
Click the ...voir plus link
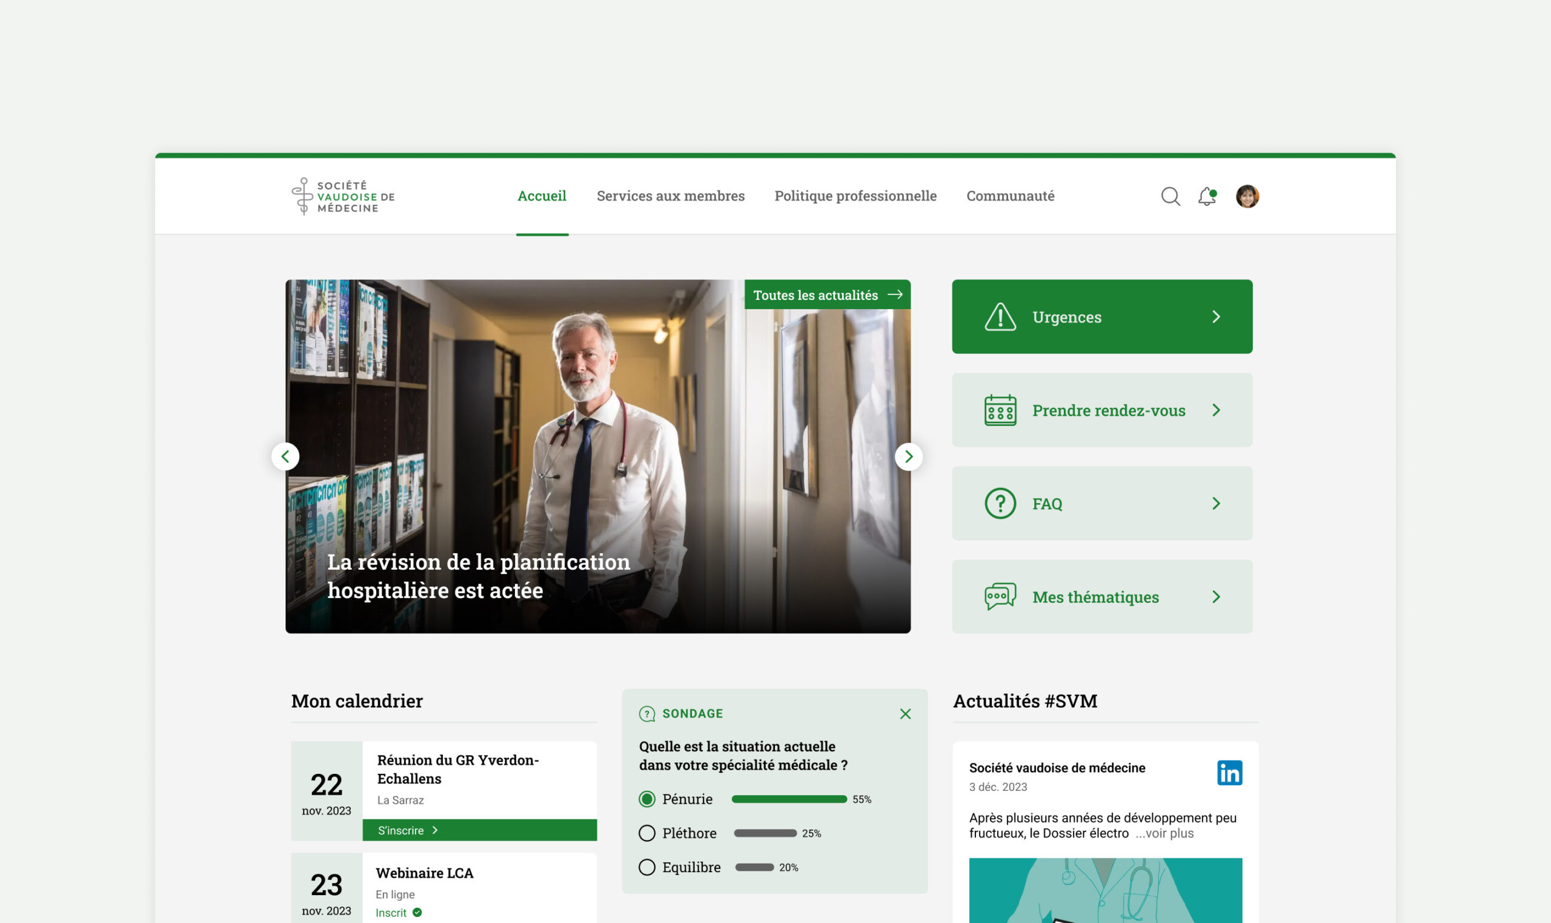pos(1164,833)
